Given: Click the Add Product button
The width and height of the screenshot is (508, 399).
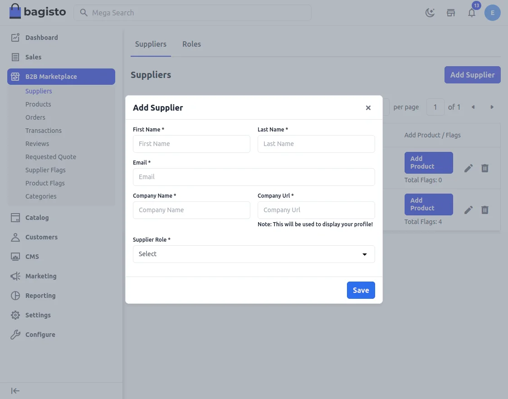Looking at the screenshot, I should 428,162.
